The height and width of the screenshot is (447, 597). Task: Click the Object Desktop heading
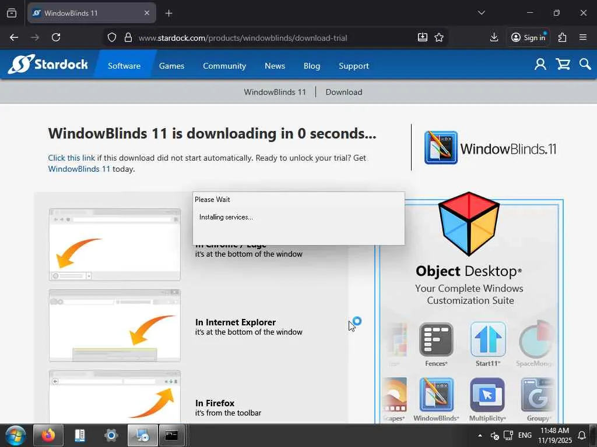click(x=469, y=271)
